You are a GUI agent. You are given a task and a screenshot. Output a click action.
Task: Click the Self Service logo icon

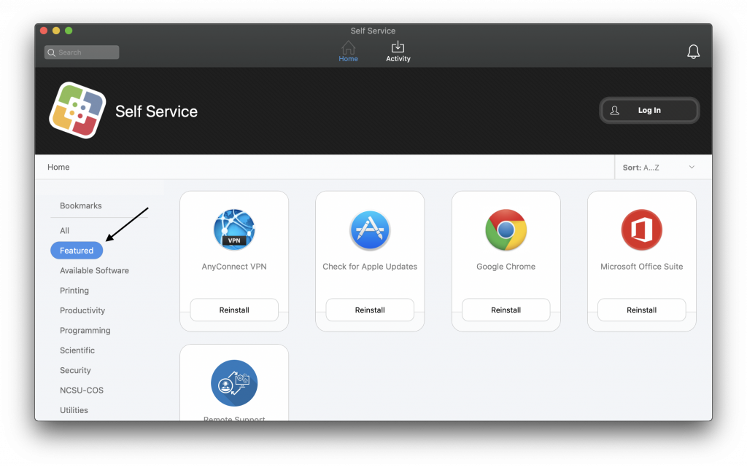click(x=77, y=110)
